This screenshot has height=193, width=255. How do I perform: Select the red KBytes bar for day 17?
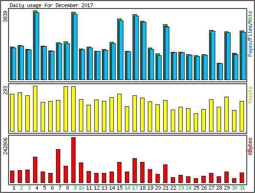coord(134,171)
